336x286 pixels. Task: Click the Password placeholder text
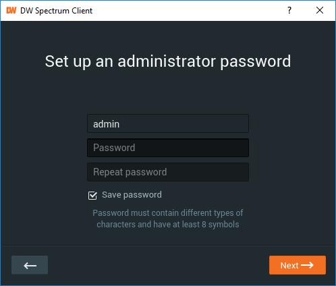(114, 148)
